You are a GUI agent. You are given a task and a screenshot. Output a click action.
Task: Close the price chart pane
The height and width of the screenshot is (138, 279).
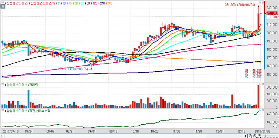click(263, 3)
